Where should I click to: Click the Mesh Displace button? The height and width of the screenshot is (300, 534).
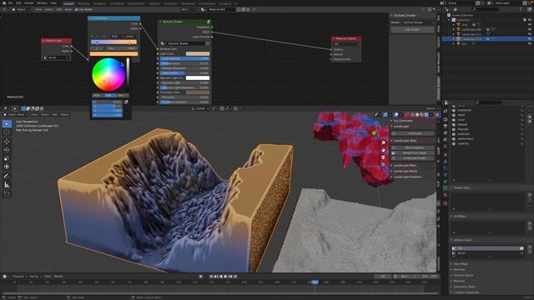click(412, 147)
